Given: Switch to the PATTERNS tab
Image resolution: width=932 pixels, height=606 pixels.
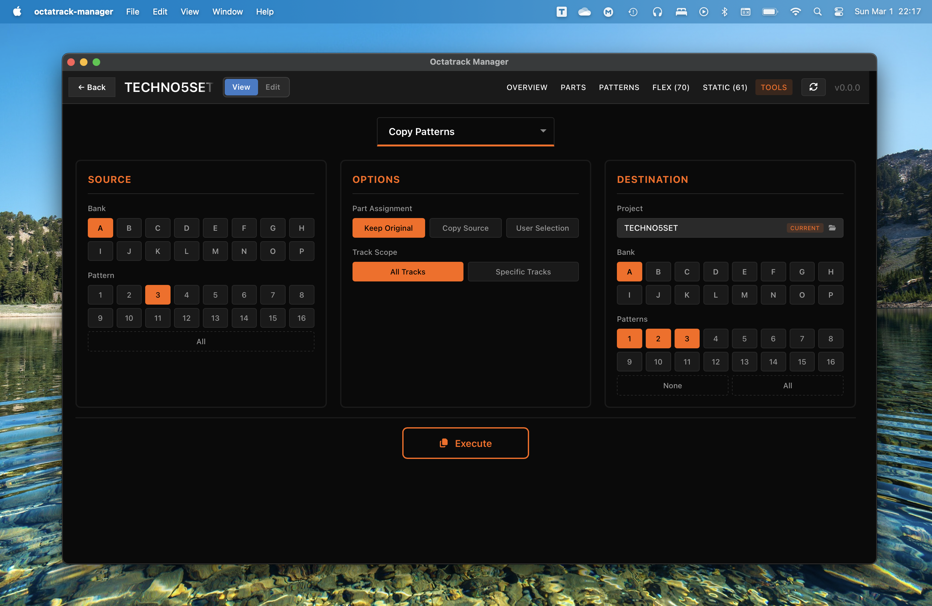Looking at the screenshot, I should point(619,87).
